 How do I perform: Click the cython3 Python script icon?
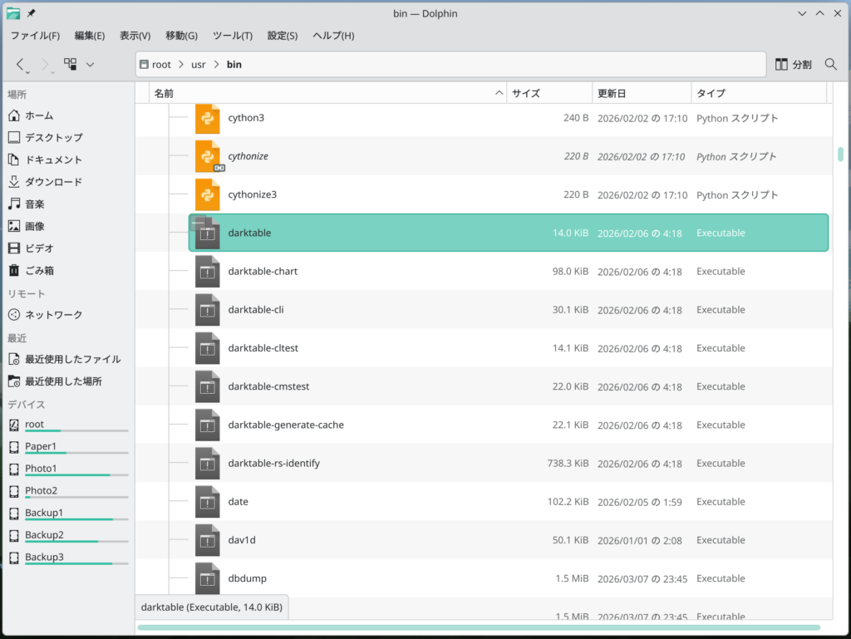[x=207, y=119]
